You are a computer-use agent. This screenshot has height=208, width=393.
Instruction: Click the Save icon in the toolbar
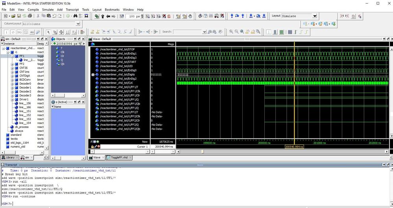(19, 16)
